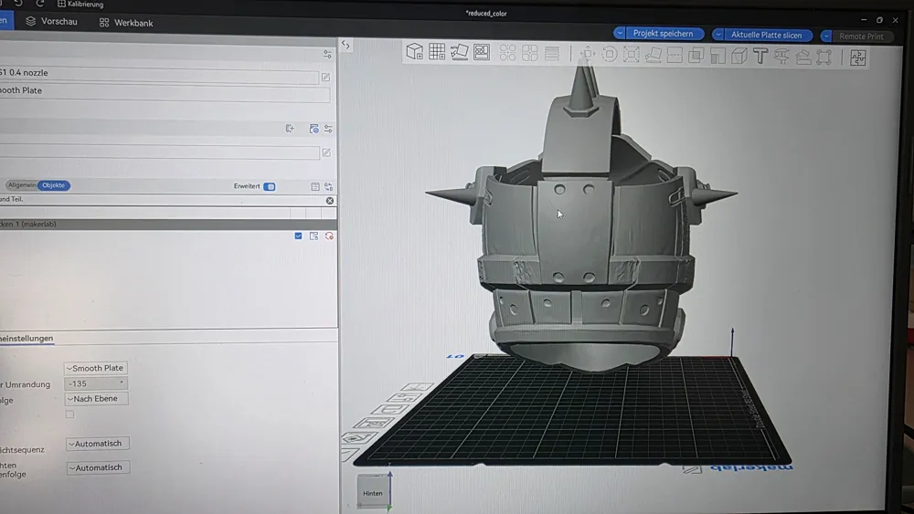Image resolution: width=914 pixels, height=514 pixels.
Task: Click the add filament icon
Action: pos(290,129)
